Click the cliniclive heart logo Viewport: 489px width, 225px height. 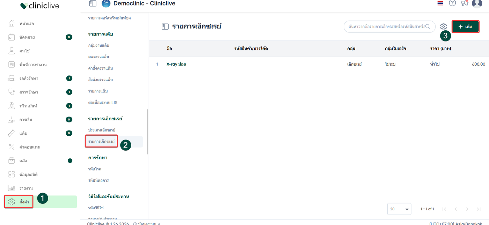point(24,6)
